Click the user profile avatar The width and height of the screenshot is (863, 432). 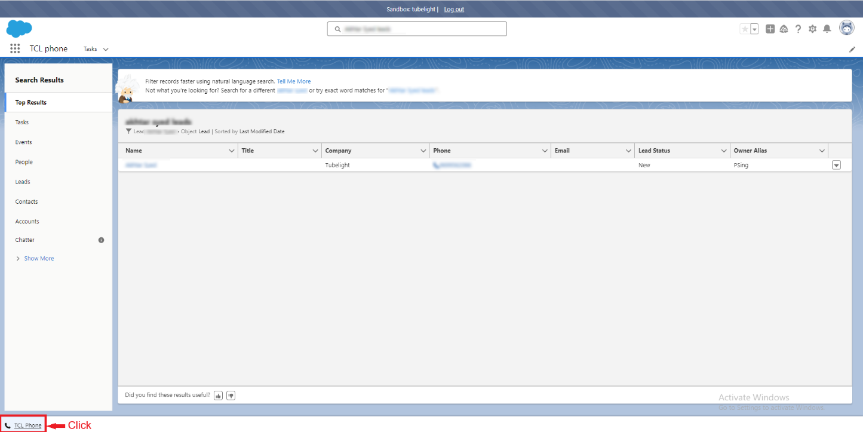(x=846, y=28)
